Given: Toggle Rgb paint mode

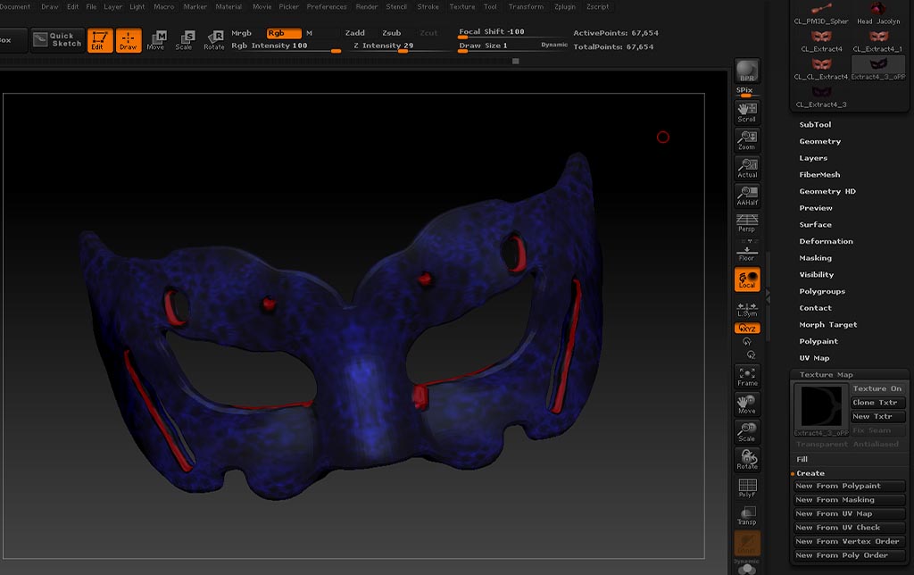Looking at the screenshot, I should tap(284, 33).
